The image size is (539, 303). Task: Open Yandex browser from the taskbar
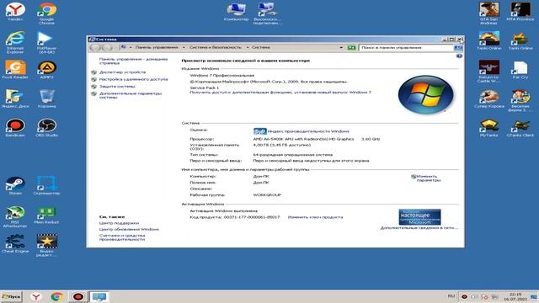36,296
